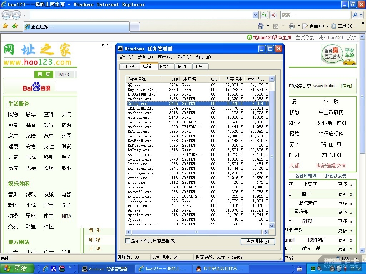Click the Refresh page icon

pyautogui.click(x=264, y=15)
